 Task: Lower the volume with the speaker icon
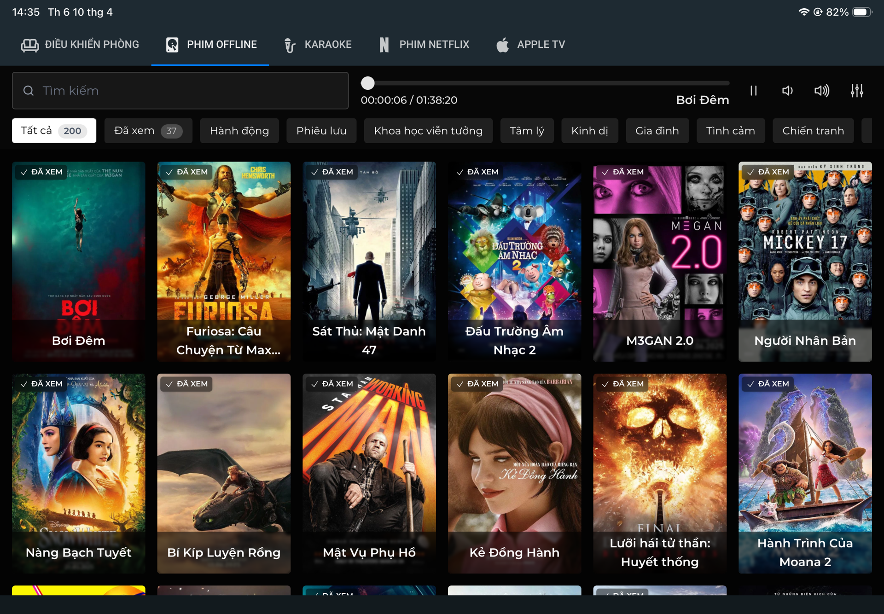787,91
